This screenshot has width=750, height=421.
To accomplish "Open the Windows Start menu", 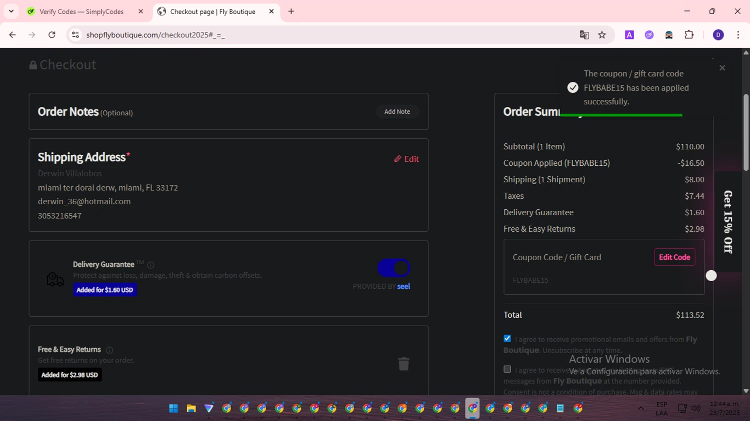I will pyautogui.click(x=173, y=409).
